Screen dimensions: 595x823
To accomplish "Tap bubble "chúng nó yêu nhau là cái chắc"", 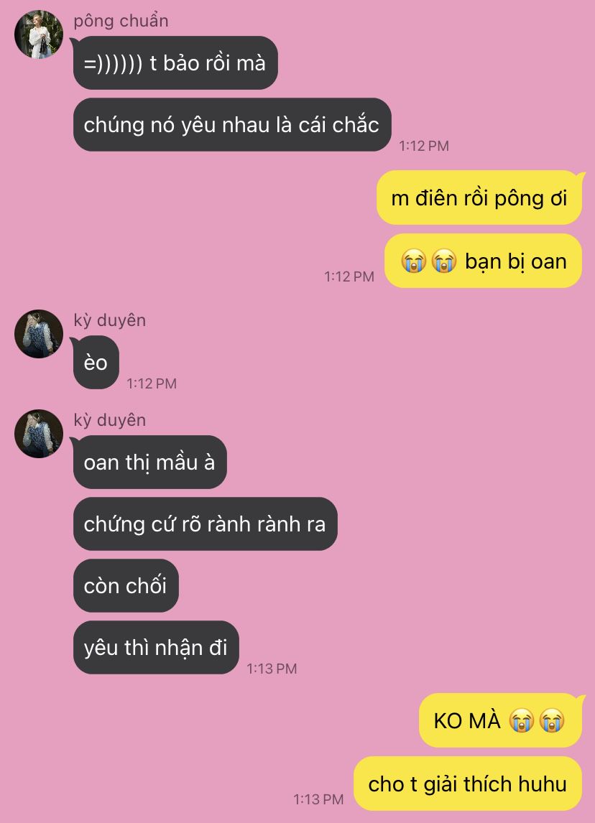I will pos(232,125).
